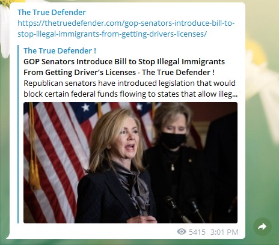Screen dimensions: 279x245
Task: Click the stop-illegal-immigrants URL second line
Action: 112,34
